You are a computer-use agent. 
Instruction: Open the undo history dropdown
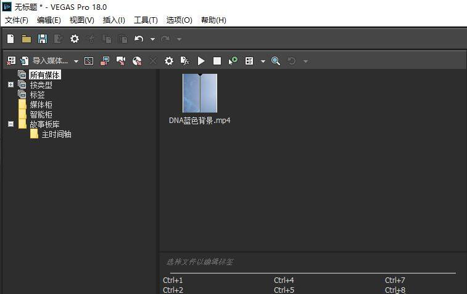(x=152, y=39)
